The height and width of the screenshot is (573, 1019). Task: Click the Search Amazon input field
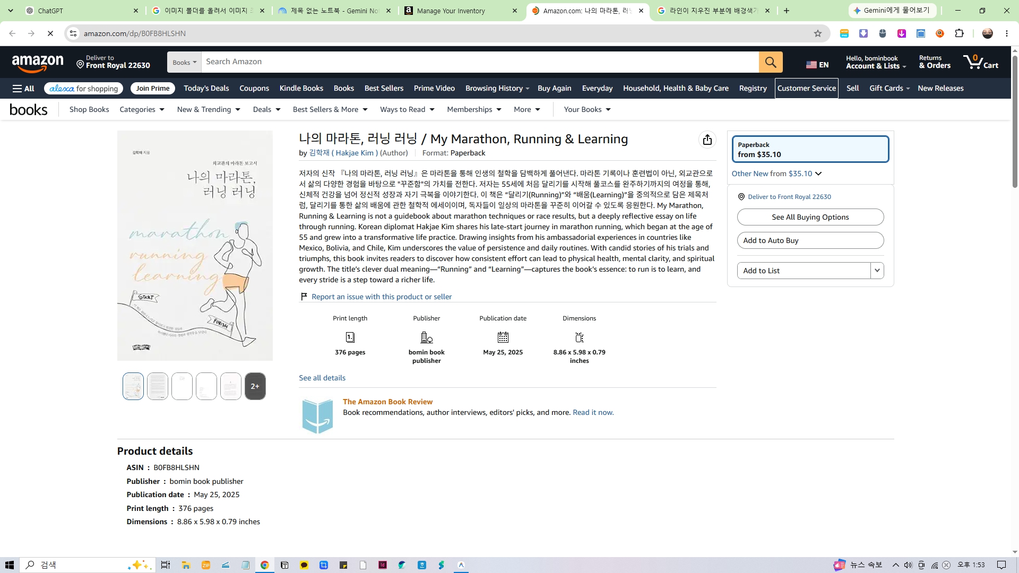[480, 62]
